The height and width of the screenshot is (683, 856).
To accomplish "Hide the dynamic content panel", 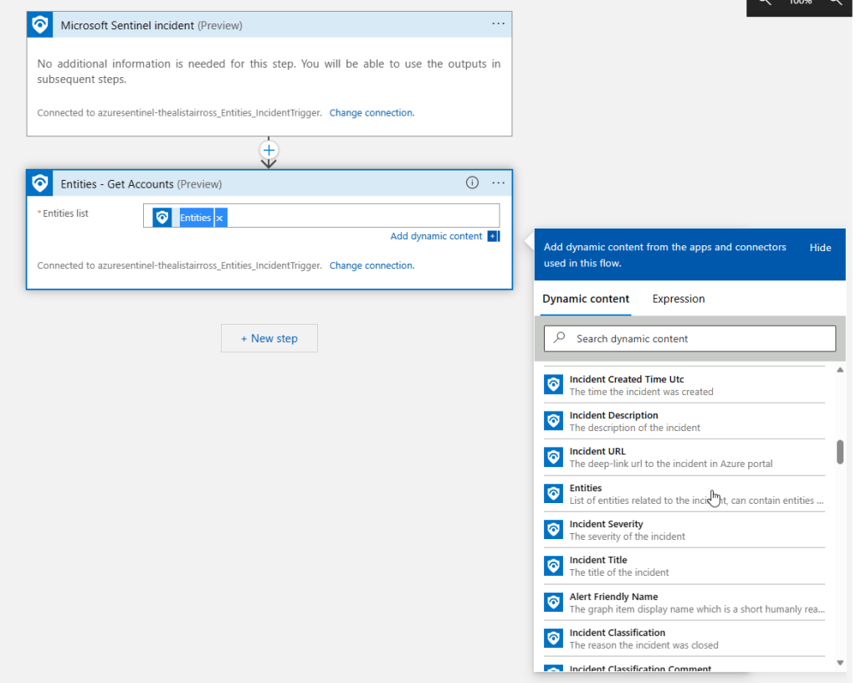I will point(820,248).
